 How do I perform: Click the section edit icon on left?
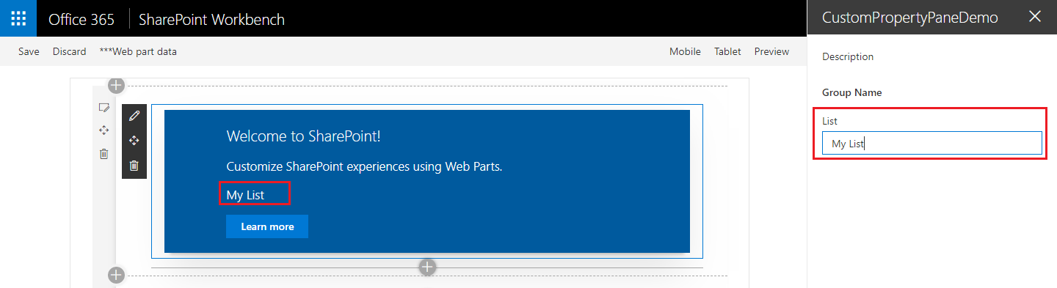point(104,108)
